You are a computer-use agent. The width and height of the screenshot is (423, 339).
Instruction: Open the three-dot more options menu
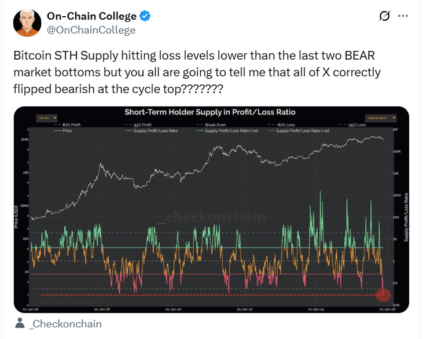pos(407,17)
